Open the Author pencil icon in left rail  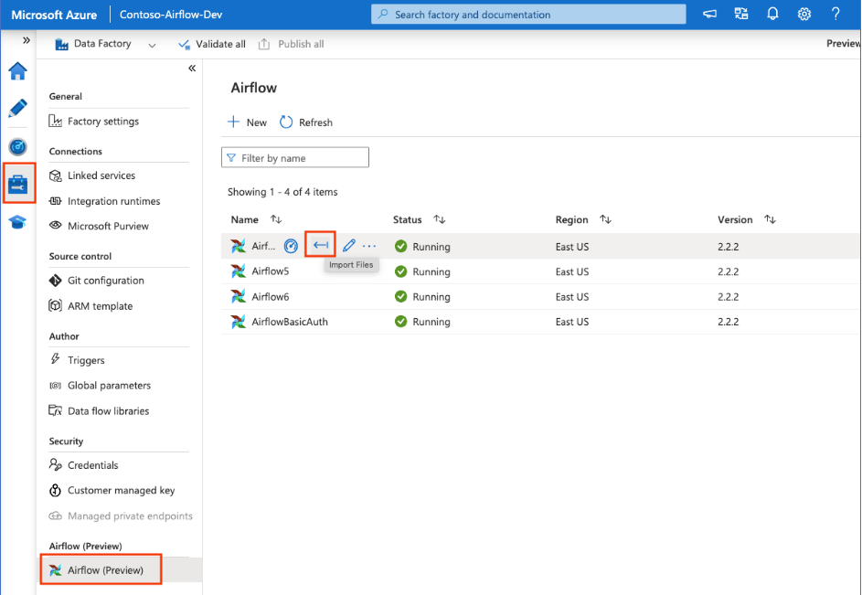pos(17,109)
